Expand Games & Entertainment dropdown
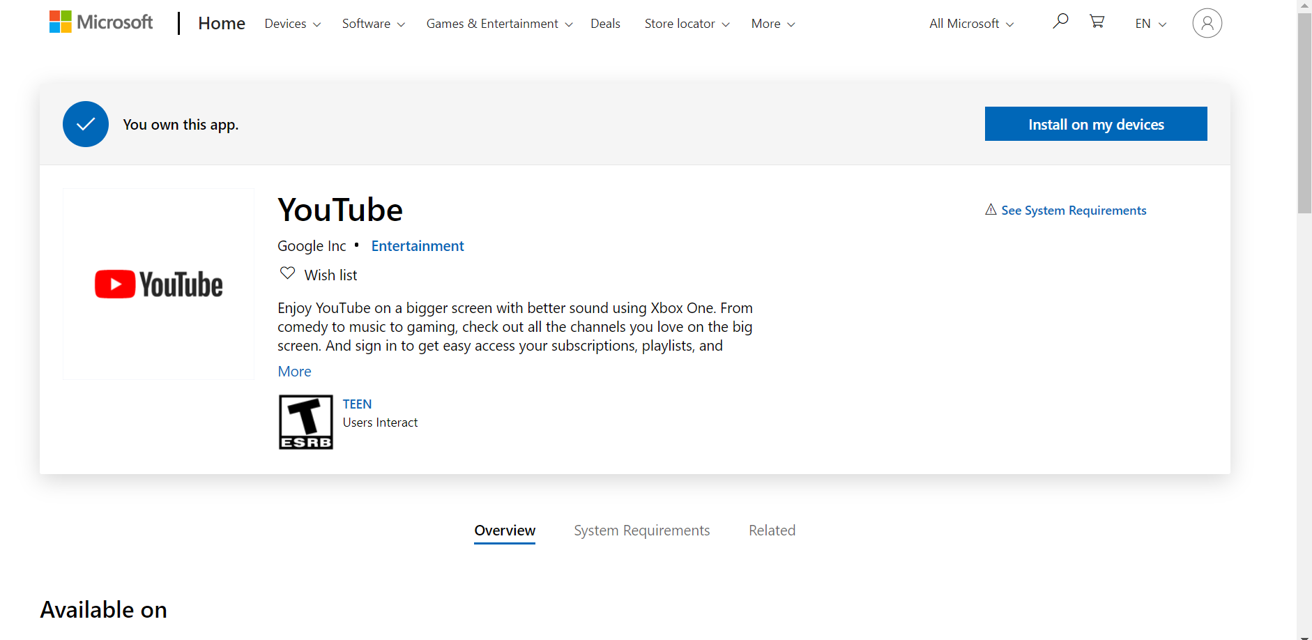1312x640 pixels. [499, 24]
